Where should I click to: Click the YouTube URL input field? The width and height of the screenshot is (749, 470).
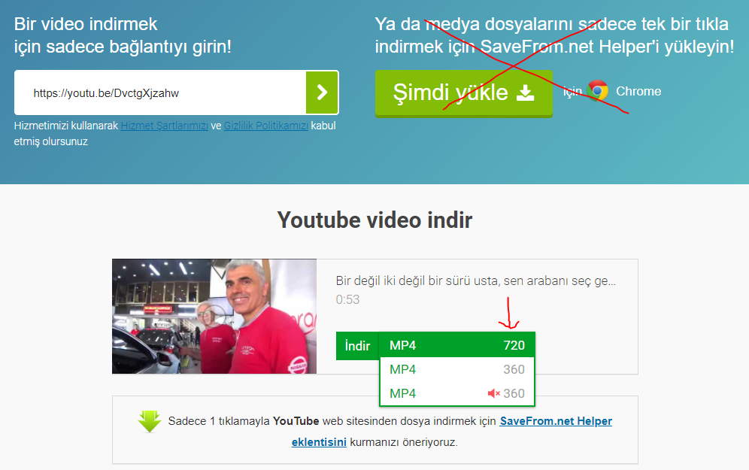click(160, 92)
